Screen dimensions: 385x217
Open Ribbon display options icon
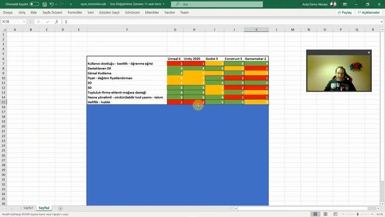pos(345,4)
